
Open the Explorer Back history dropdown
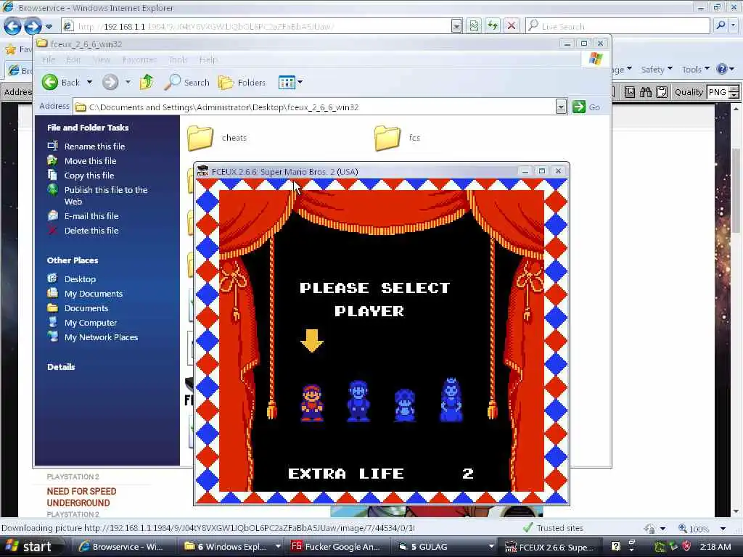[89, 83]
